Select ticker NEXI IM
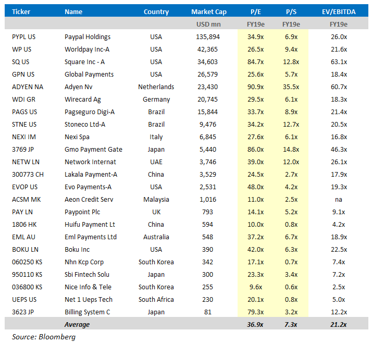This screenshot has height=343, width=372. [24, 137]
